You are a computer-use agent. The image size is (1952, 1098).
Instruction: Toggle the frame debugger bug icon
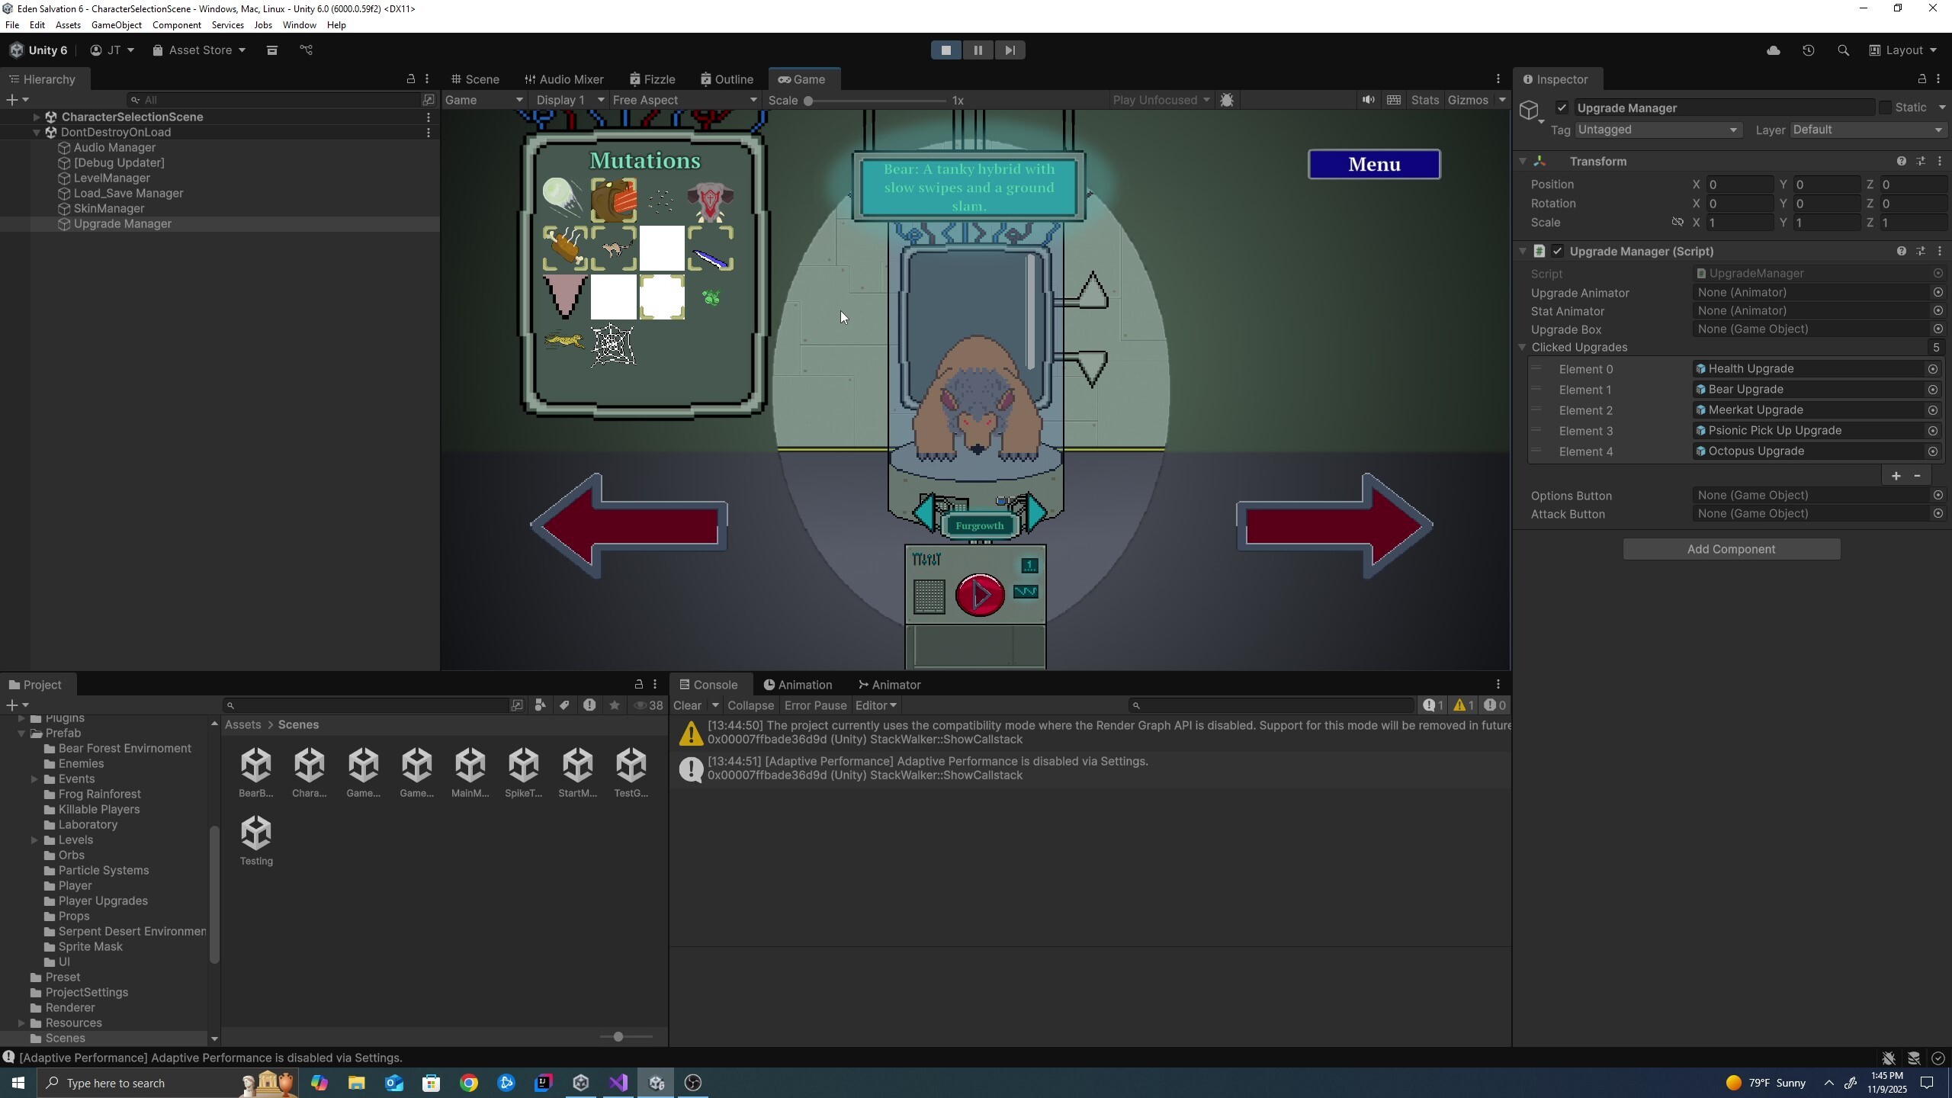pyautogui.click(x=1227, y=100)
